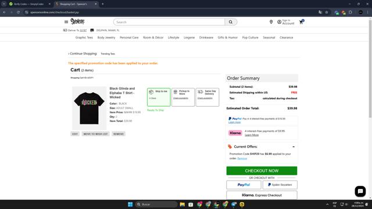Open File Explorer from the taskbar
This screenshot has width=372, height=209.
[x=182, y=204]
